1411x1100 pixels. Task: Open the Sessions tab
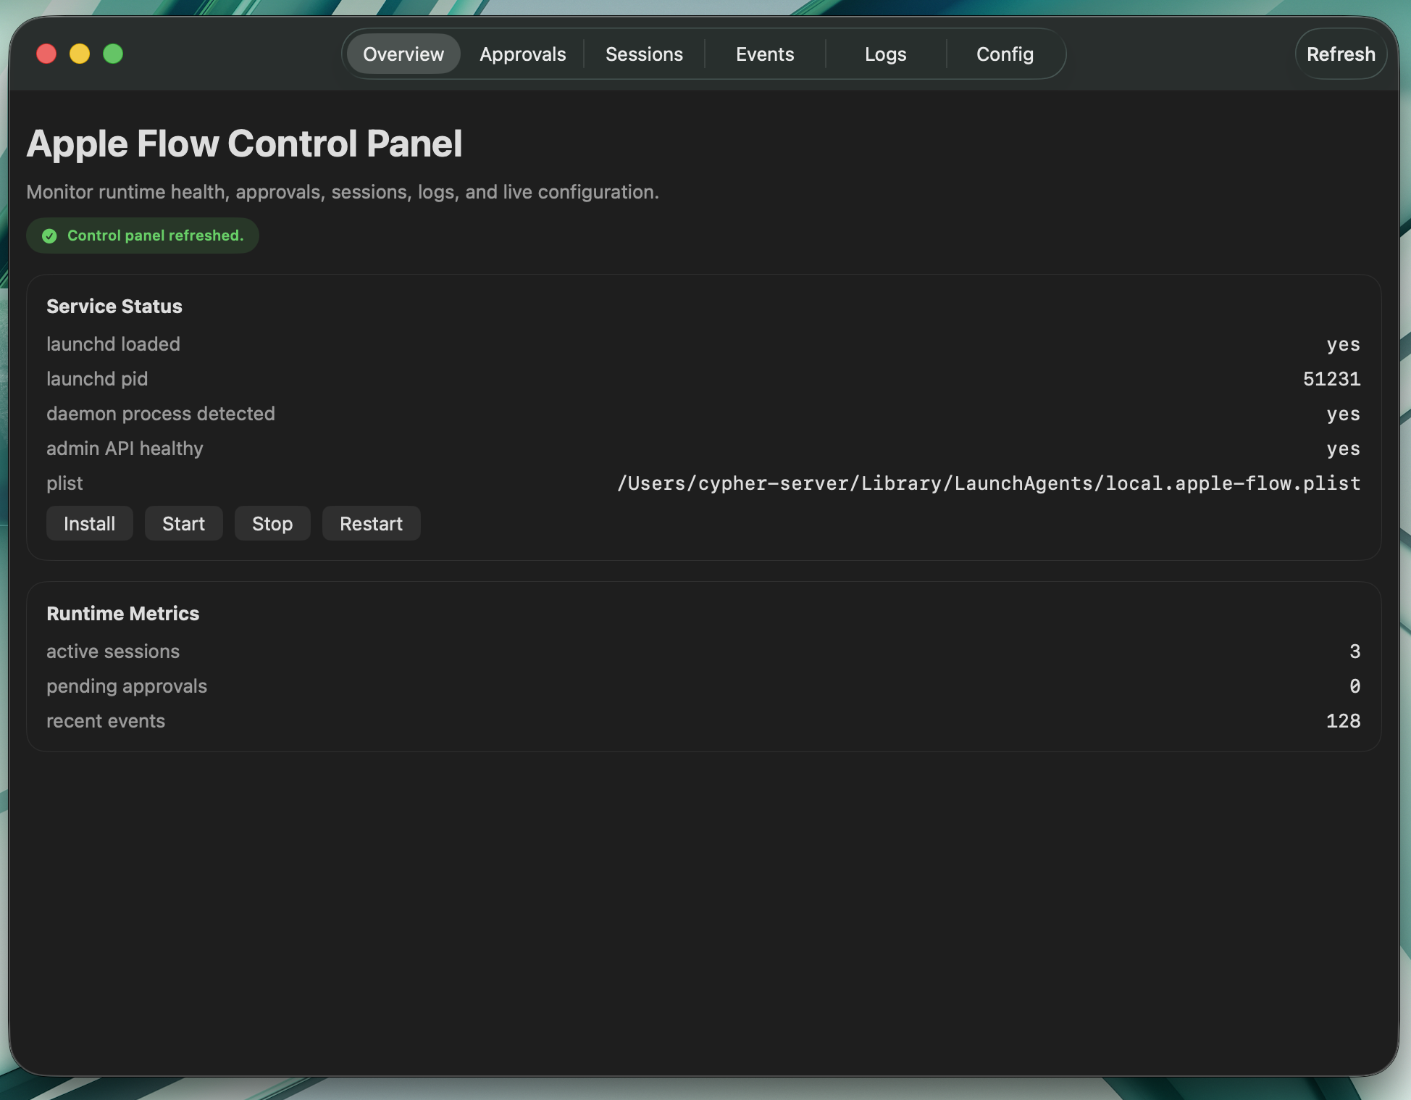click(x=643, y=54)
